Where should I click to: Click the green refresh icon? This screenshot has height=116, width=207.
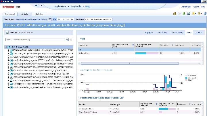[184, 13]
